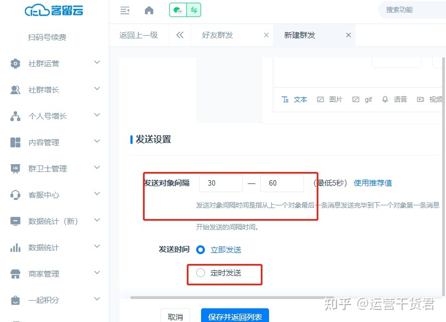The height and width of the screenshot is (322, 446).
Task: Insert a video with 视频 tool
Action: [x=430, y=100]
